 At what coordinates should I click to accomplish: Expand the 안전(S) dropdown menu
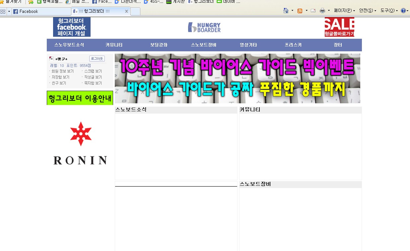[x=368, y=11]
